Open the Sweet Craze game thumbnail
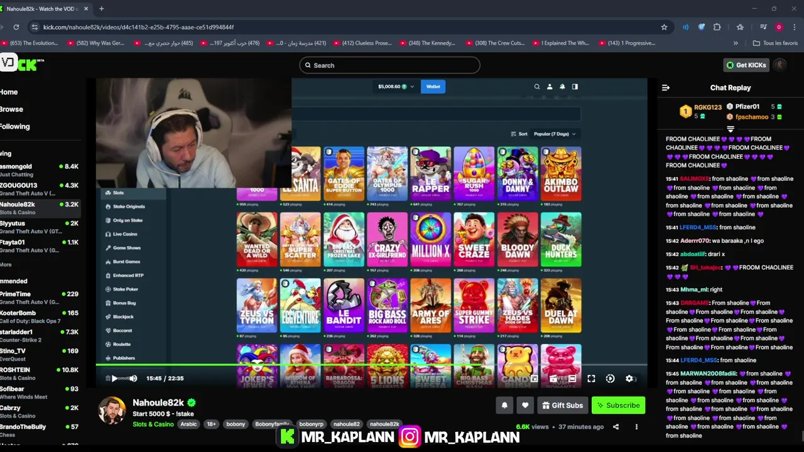Viewport: 804px width, 452px height. tap(474, 239)
